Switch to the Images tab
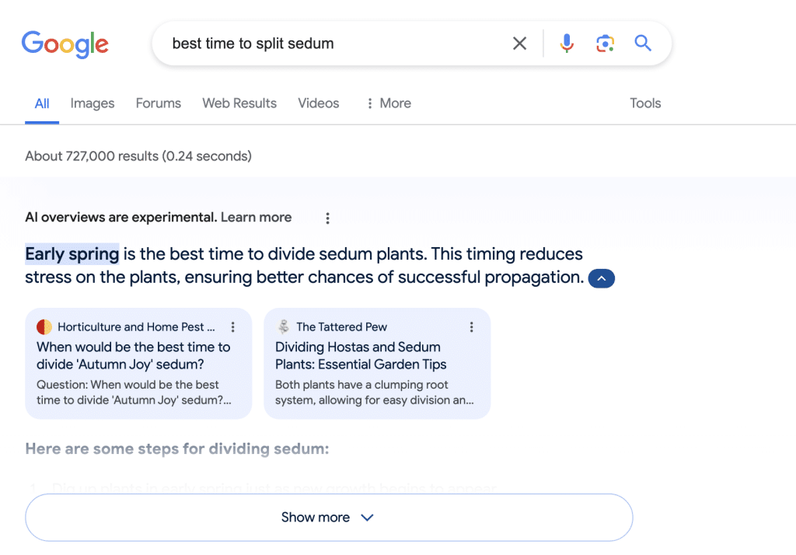 pyautogui.click(x=92, y=103)
